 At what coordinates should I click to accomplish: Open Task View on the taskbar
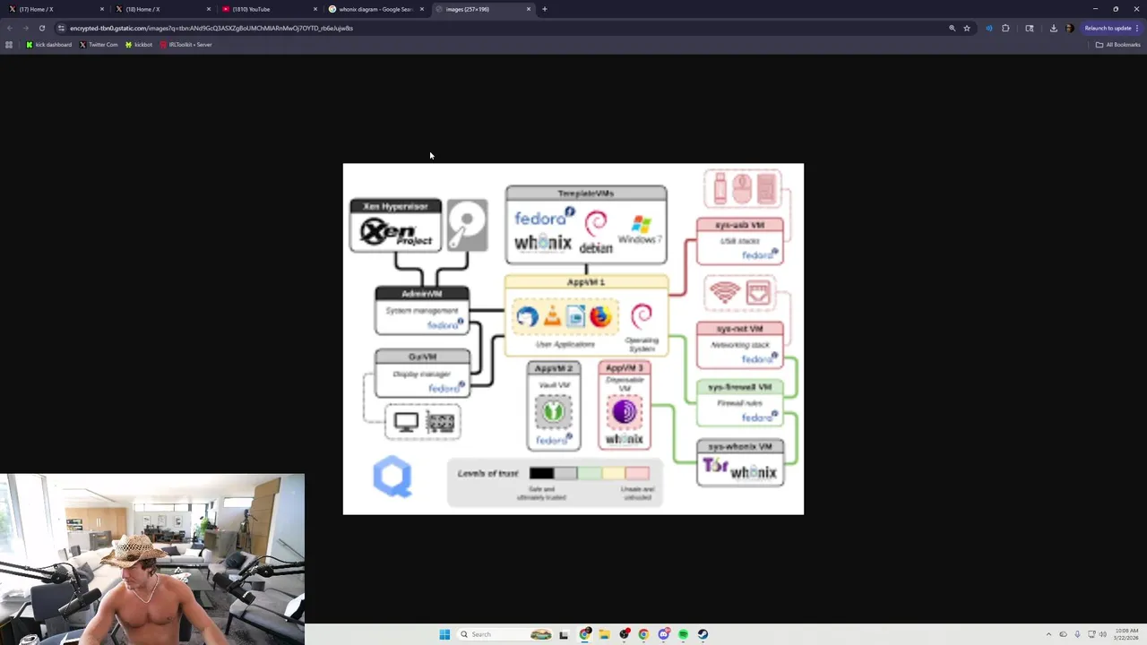(564, 634)
